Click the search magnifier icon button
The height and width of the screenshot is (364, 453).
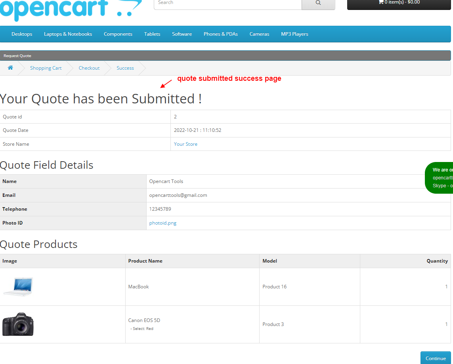pyautogui.click(x=318, y=4)
